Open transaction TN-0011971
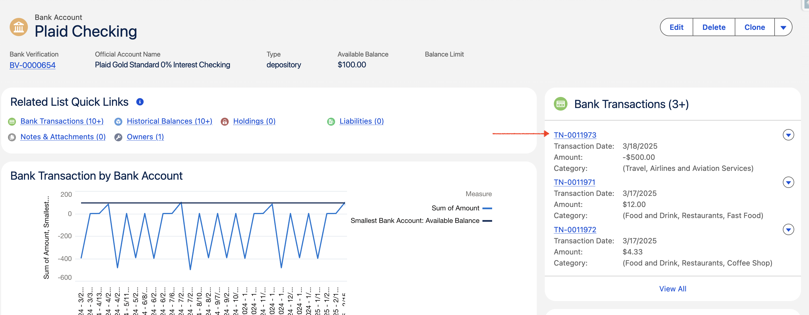 click(574, 182)
